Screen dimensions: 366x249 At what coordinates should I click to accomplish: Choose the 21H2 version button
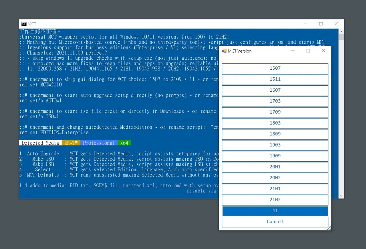275,200
